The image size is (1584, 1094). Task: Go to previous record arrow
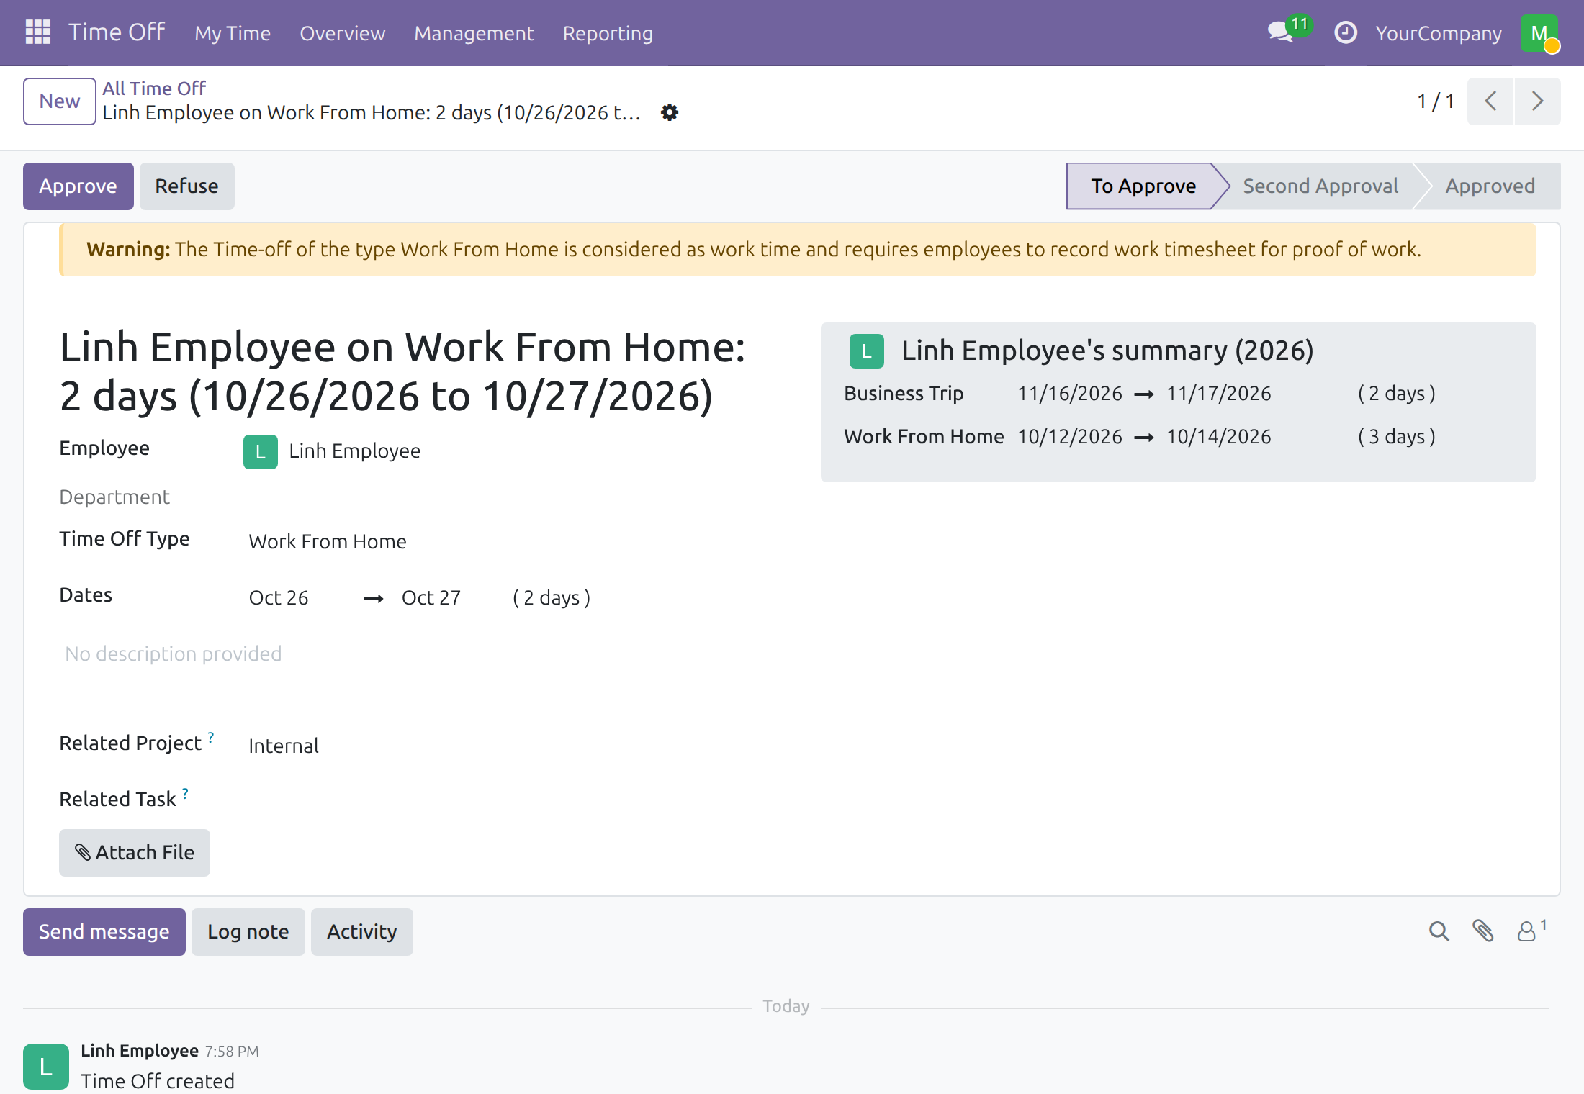click(x=1490, y=101)
